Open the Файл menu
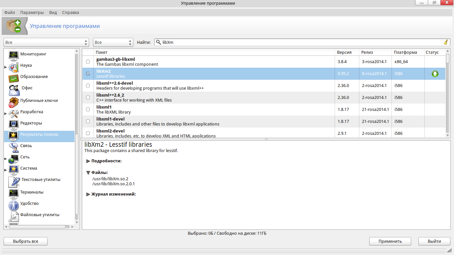This screenshot has height=255, width=454. (x=10, y=13)
